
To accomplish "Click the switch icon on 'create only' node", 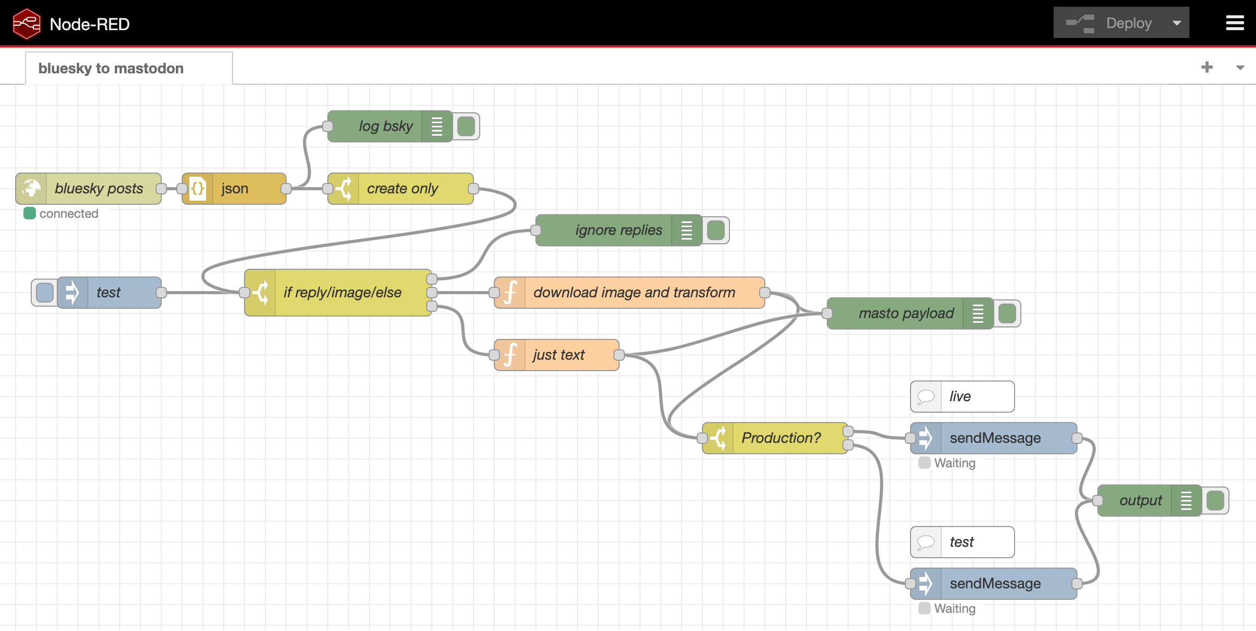I will (345, 188).
